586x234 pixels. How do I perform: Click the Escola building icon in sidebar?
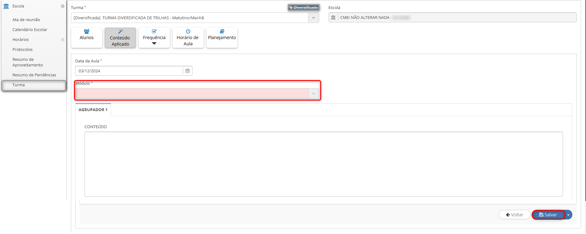6,6
